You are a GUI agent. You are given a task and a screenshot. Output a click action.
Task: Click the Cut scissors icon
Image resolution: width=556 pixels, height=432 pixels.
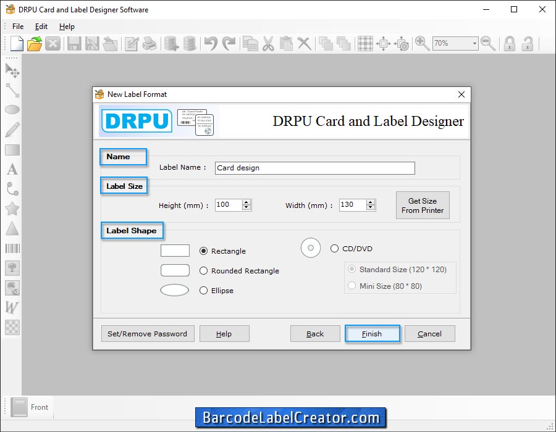pyautogui.click(x=269, y=44)
